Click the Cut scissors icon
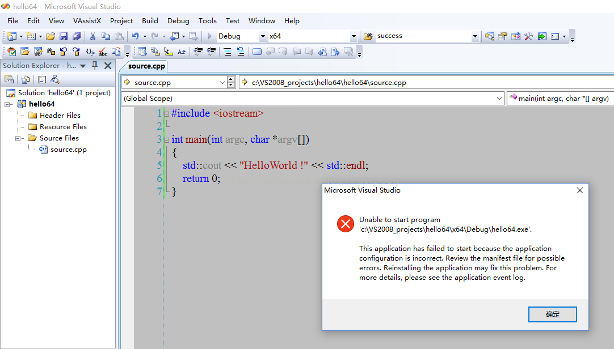The width and height of the screenshot is (614, 349). coord(93,36)
